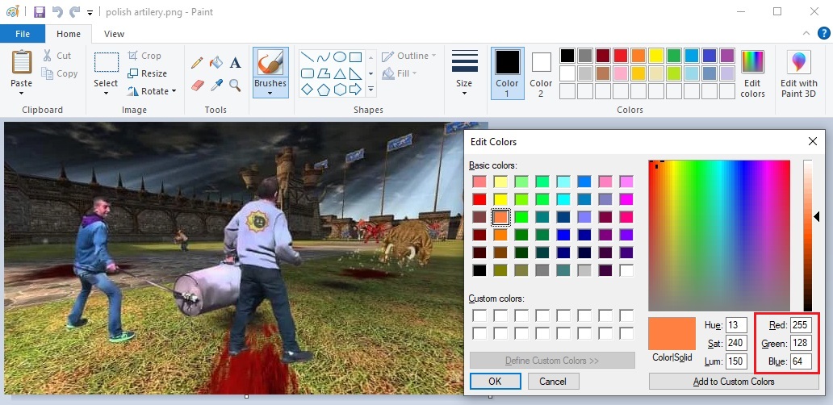The image size is (833, 405).
Task: Click Add to Custom Colors button
Action: 734,381
